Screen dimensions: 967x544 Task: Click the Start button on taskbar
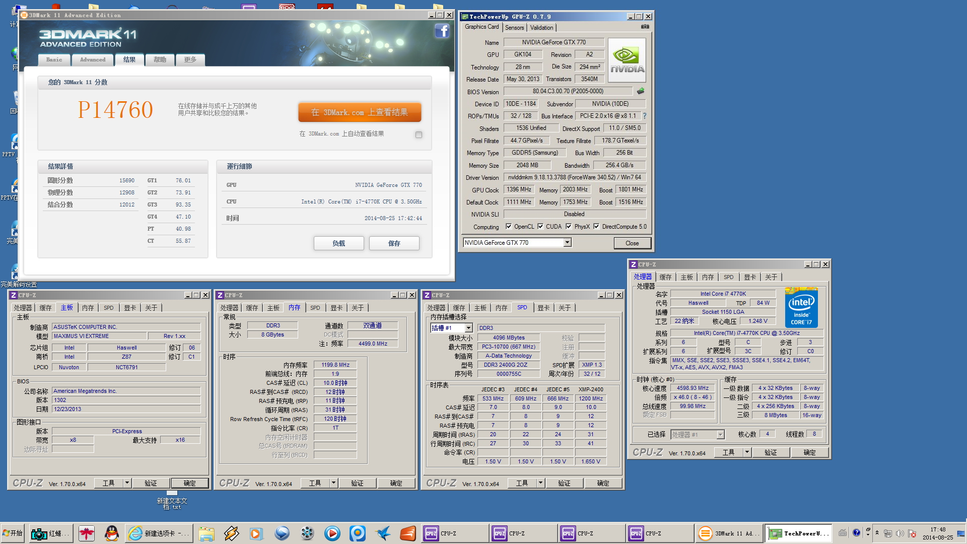pyautogui.click(x=13, y=533)
